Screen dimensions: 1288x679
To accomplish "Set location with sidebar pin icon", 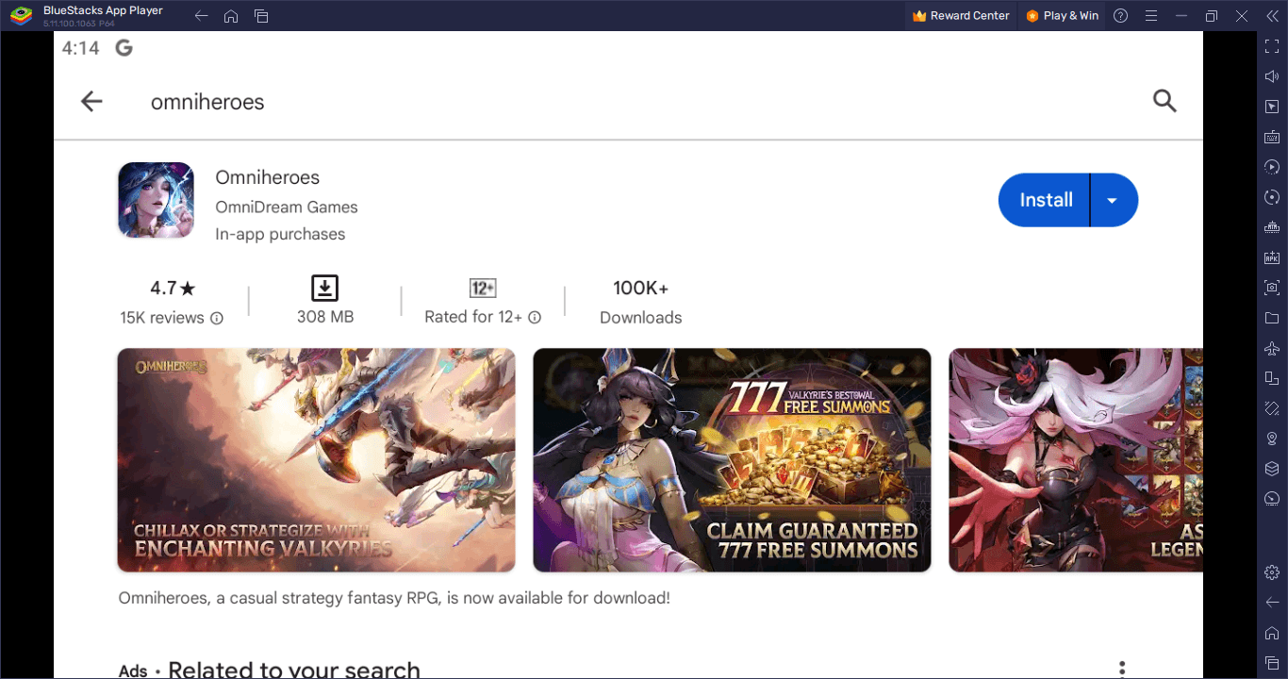I will (1271, 439).
